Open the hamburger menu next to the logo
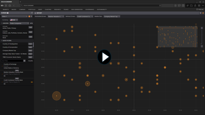This screenshot has height=115, width=205. 6,5
